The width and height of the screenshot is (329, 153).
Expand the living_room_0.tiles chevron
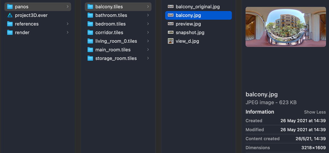(148, 41)
